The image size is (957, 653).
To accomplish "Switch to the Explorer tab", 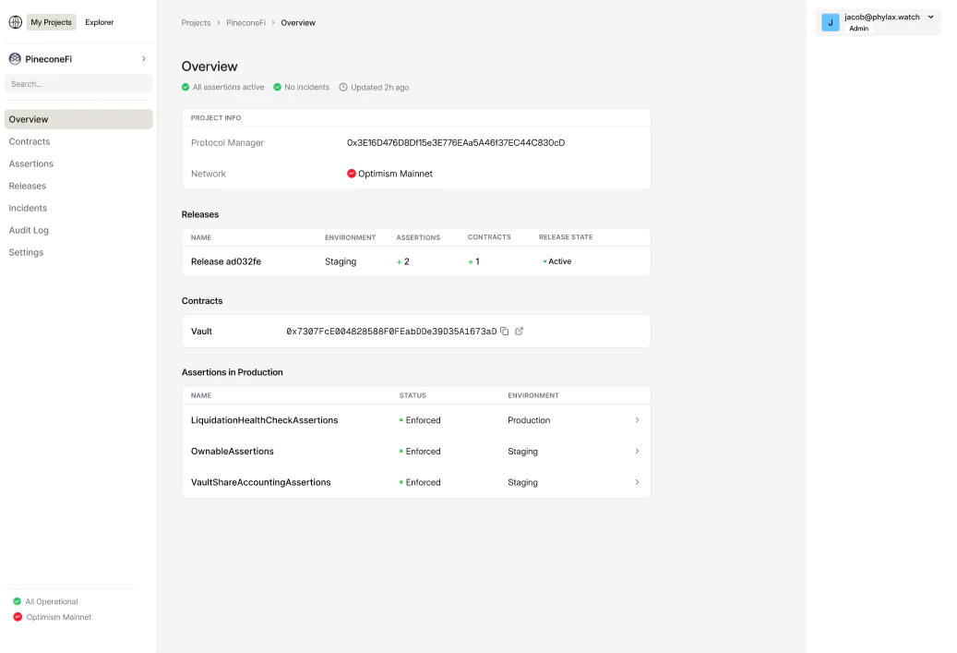I will (x=100, y=22).
